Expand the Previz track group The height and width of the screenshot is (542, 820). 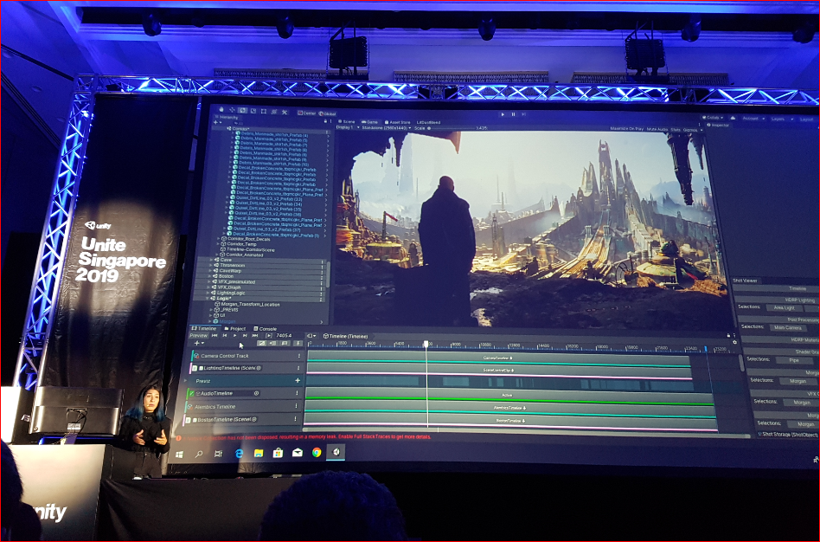pos(185,381)
